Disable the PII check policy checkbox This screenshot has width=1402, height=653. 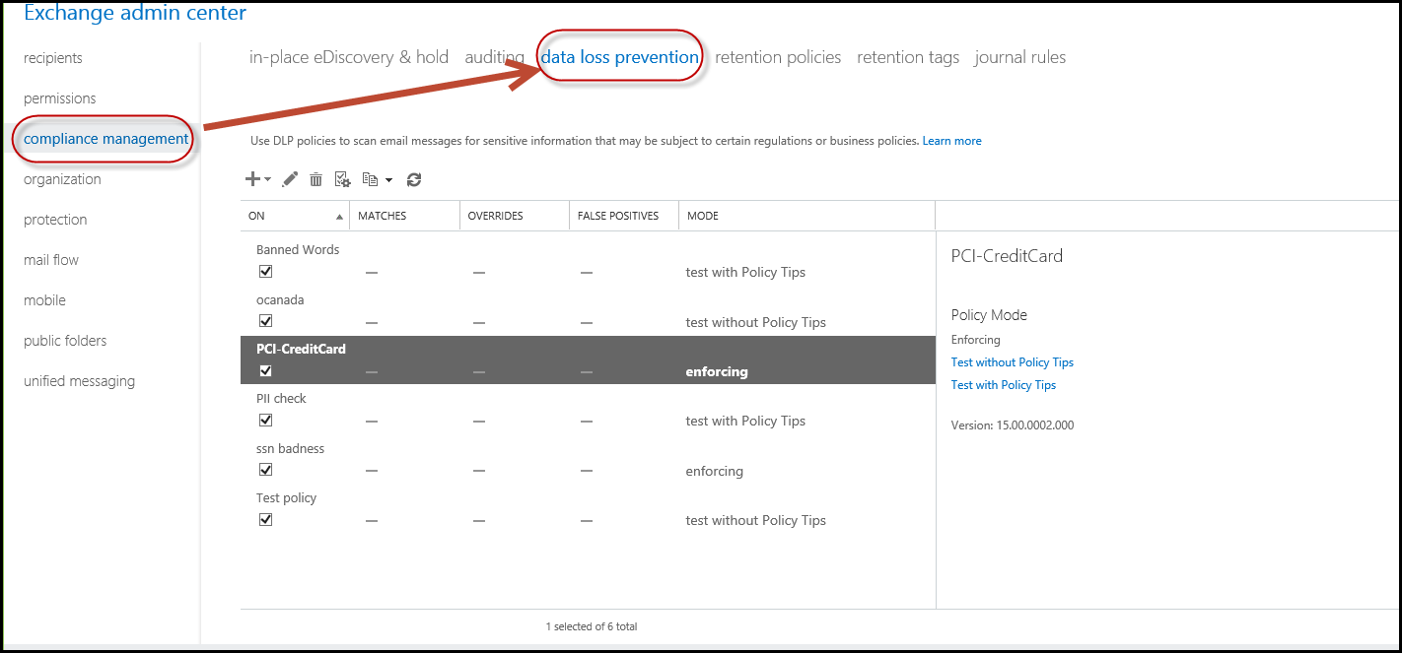click(x=265, y=421)
